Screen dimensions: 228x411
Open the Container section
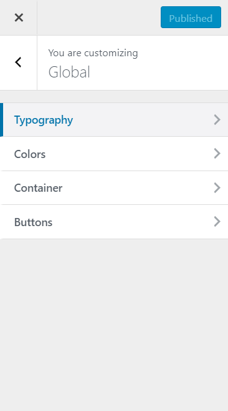pyautogui.click(x=114, y=188)
